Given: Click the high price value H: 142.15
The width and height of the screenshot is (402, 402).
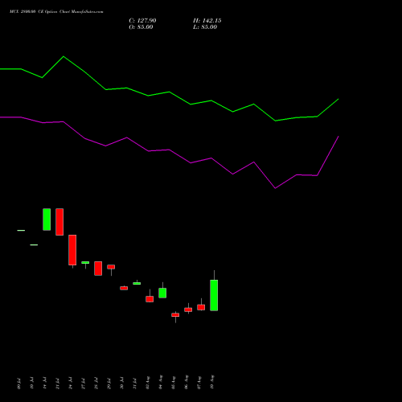Looking at the screenshot, I should 207,21.
